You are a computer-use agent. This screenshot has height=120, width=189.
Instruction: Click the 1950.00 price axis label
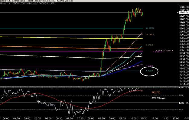pos(184,65)
